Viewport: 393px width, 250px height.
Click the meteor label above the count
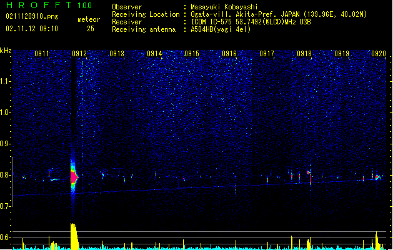pyautogui.click(x=89, y=19)
